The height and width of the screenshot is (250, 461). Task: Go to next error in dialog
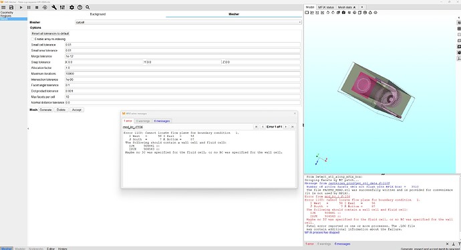coord(286,127)
